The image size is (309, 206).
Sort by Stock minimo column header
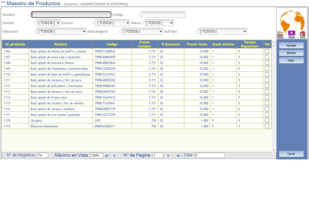(223, 44)
